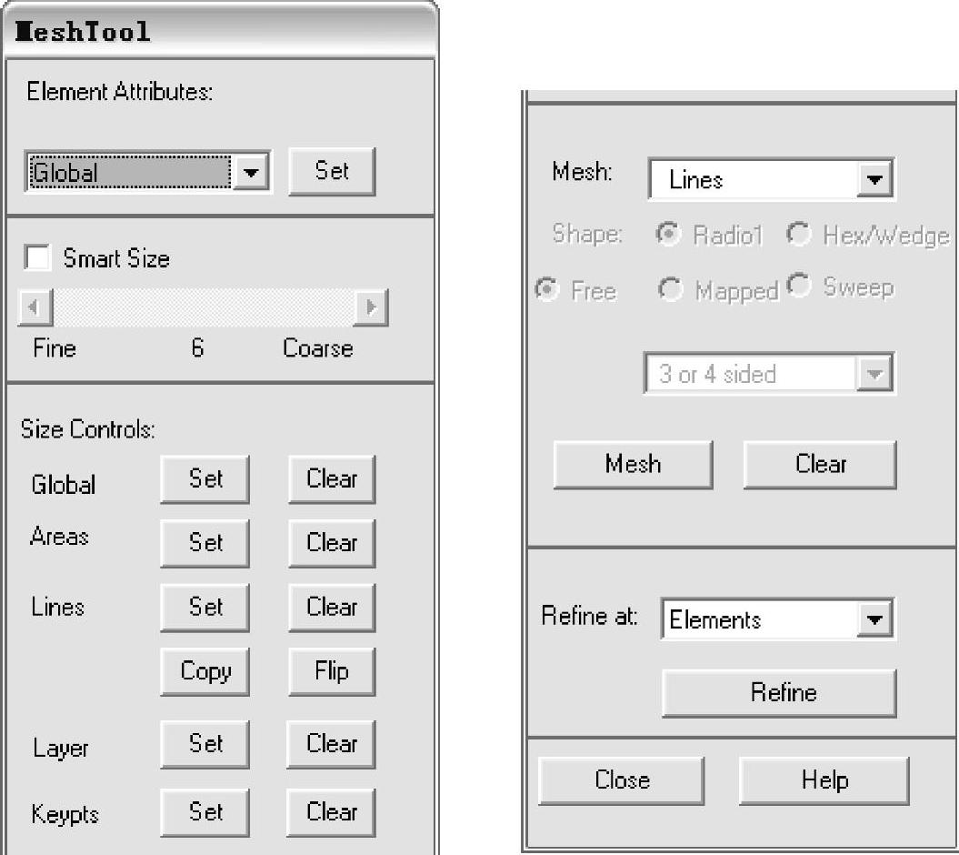Set the Keypts size control
Image resolution: width=959 pixels, height=855 pixels.
205,813
